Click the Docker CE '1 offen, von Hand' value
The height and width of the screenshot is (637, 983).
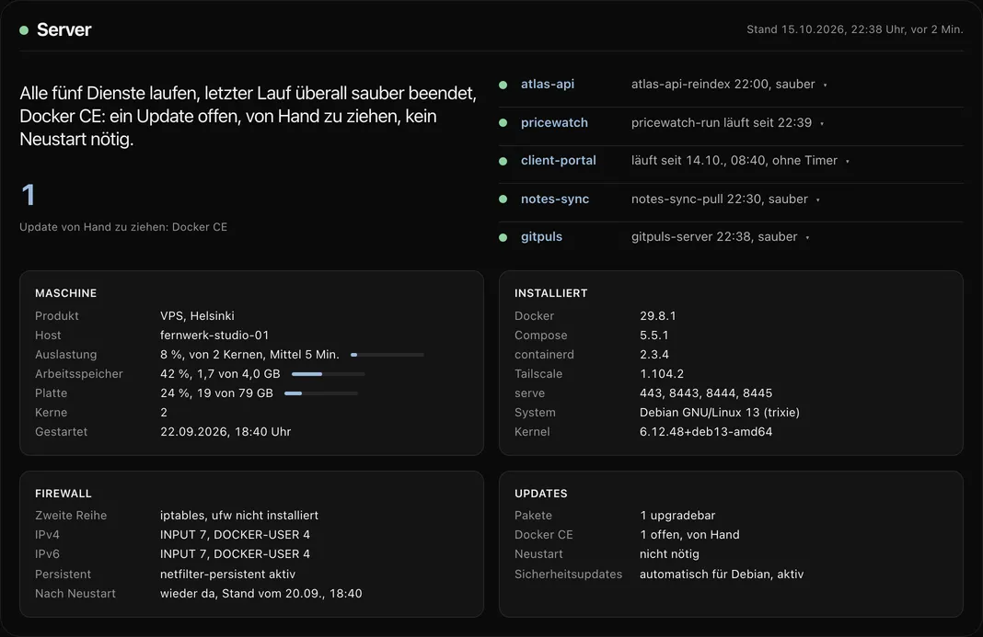tap(689, 534)
